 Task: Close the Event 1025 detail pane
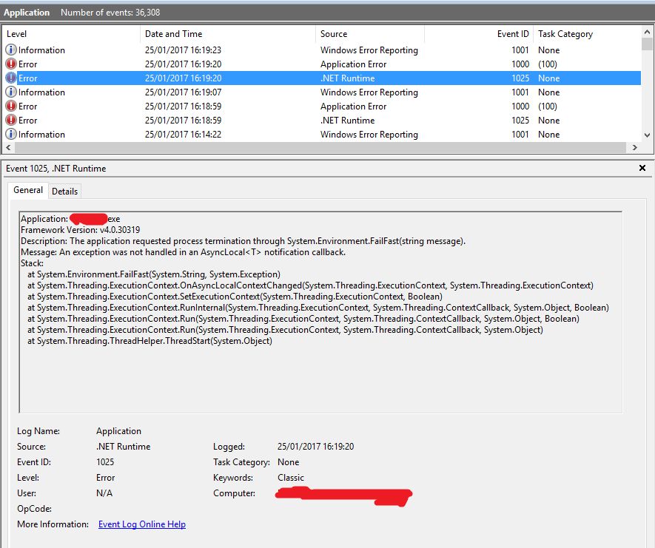(x=642, y=168)
